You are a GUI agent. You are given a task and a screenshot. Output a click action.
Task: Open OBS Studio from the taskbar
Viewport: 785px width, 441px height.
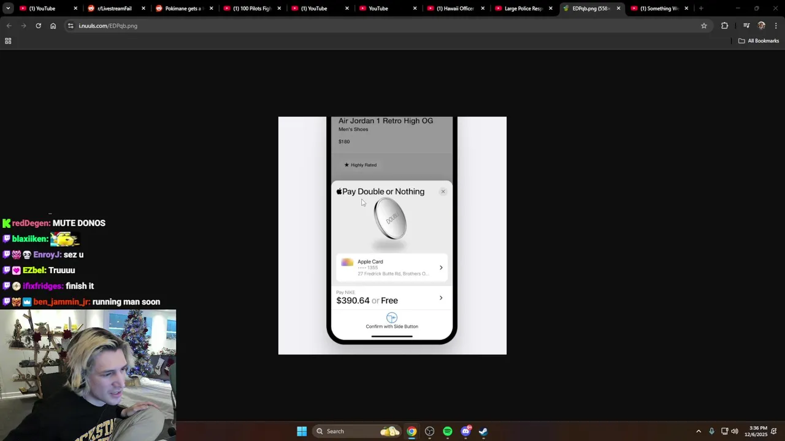[429, 431]
